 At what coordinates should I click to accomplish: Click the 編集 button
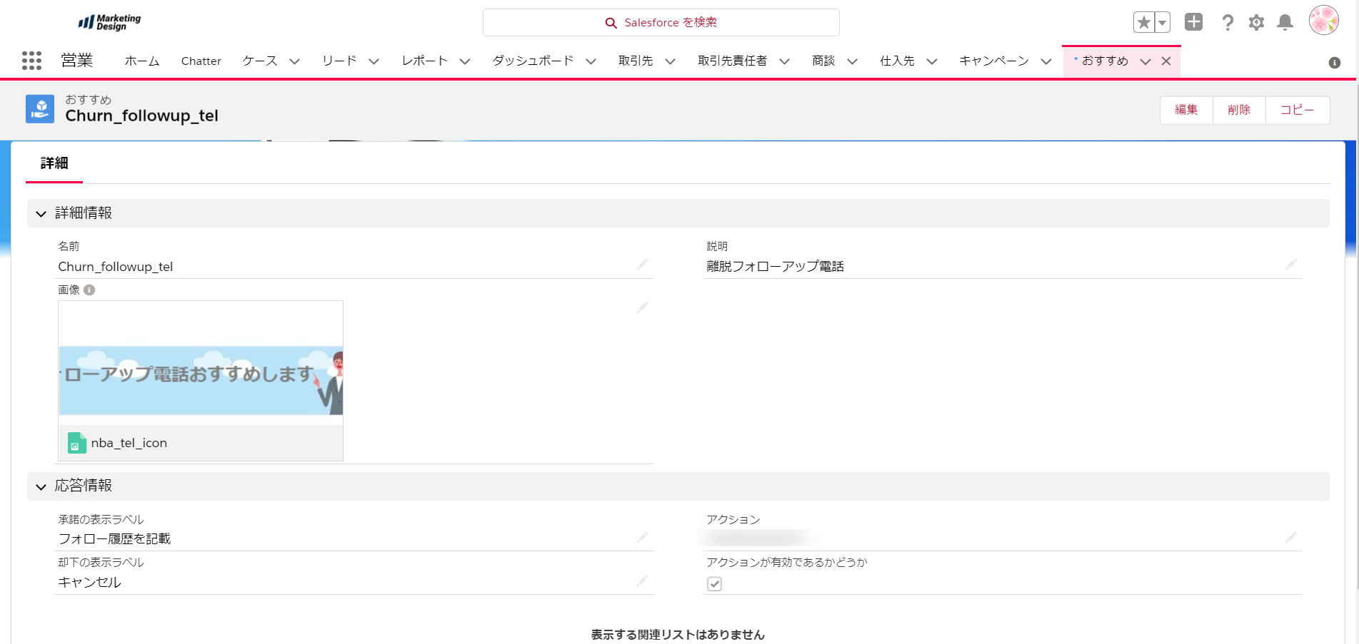[1185, 110]
